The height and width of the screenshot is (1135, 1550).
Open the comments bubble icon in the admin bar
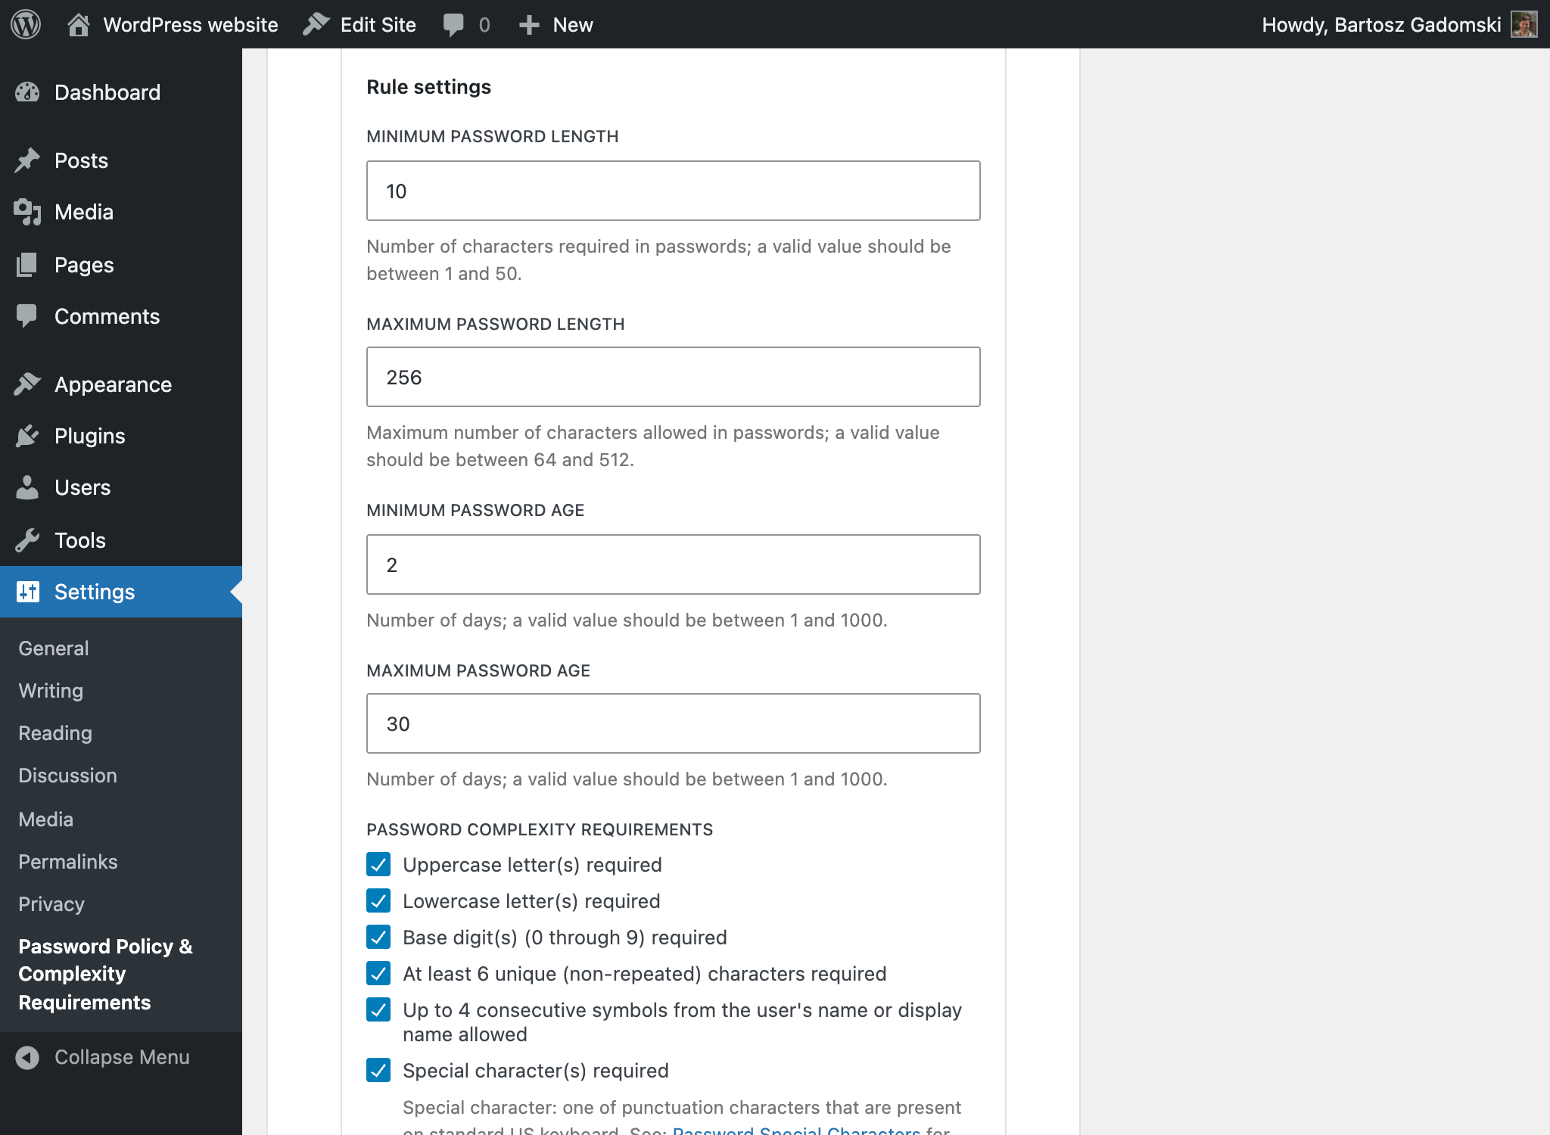click(x=453, y=25)
